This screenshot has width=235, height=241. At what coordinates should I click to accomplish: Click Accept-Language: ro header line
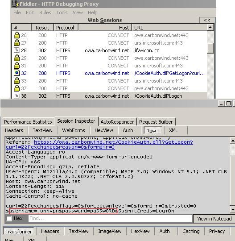click(x=35, y=152)
